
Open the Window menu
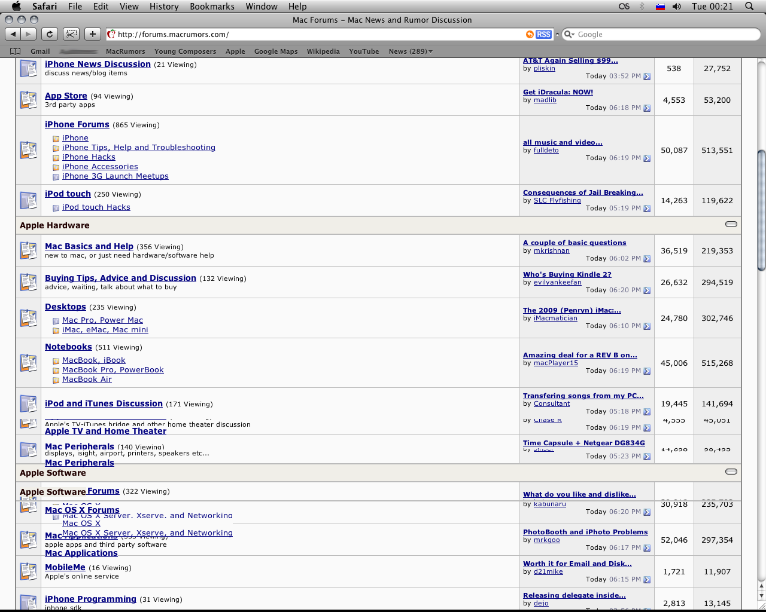pos(262,7)
